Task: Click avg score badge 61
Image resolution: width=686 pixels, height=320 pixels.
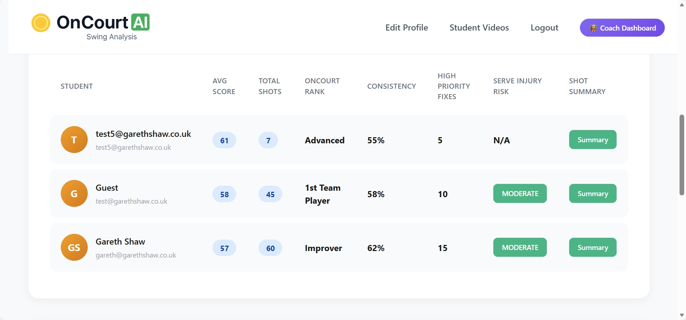Action: 224,140
